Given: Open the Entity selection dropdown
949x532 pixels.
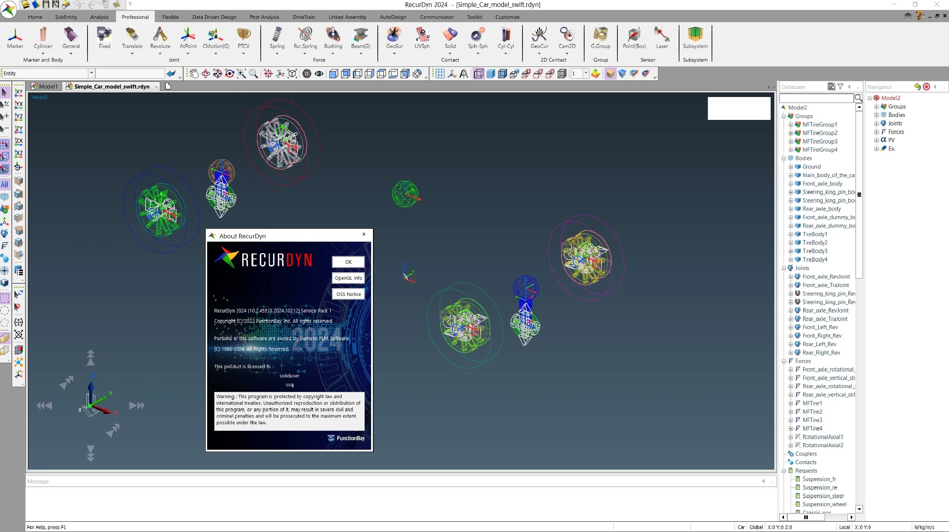Looking at the screenshot, I should (x=92, y=73).
